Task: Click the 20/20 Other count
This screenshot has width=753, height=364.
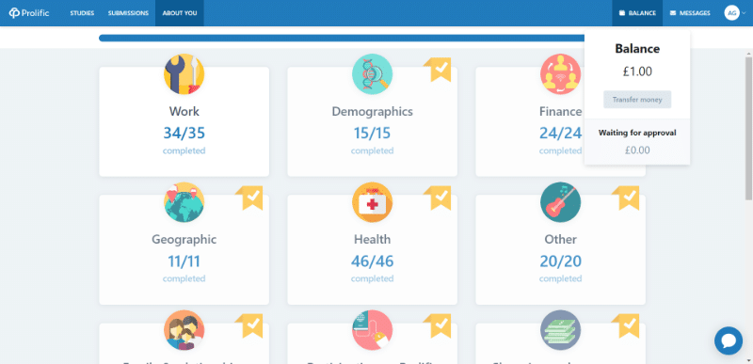Action: 560,261
